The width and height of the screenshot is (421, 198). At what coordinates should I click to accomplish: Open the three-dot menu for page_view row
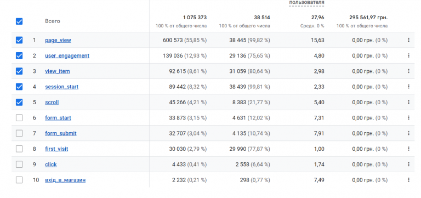tap(408, 40)
